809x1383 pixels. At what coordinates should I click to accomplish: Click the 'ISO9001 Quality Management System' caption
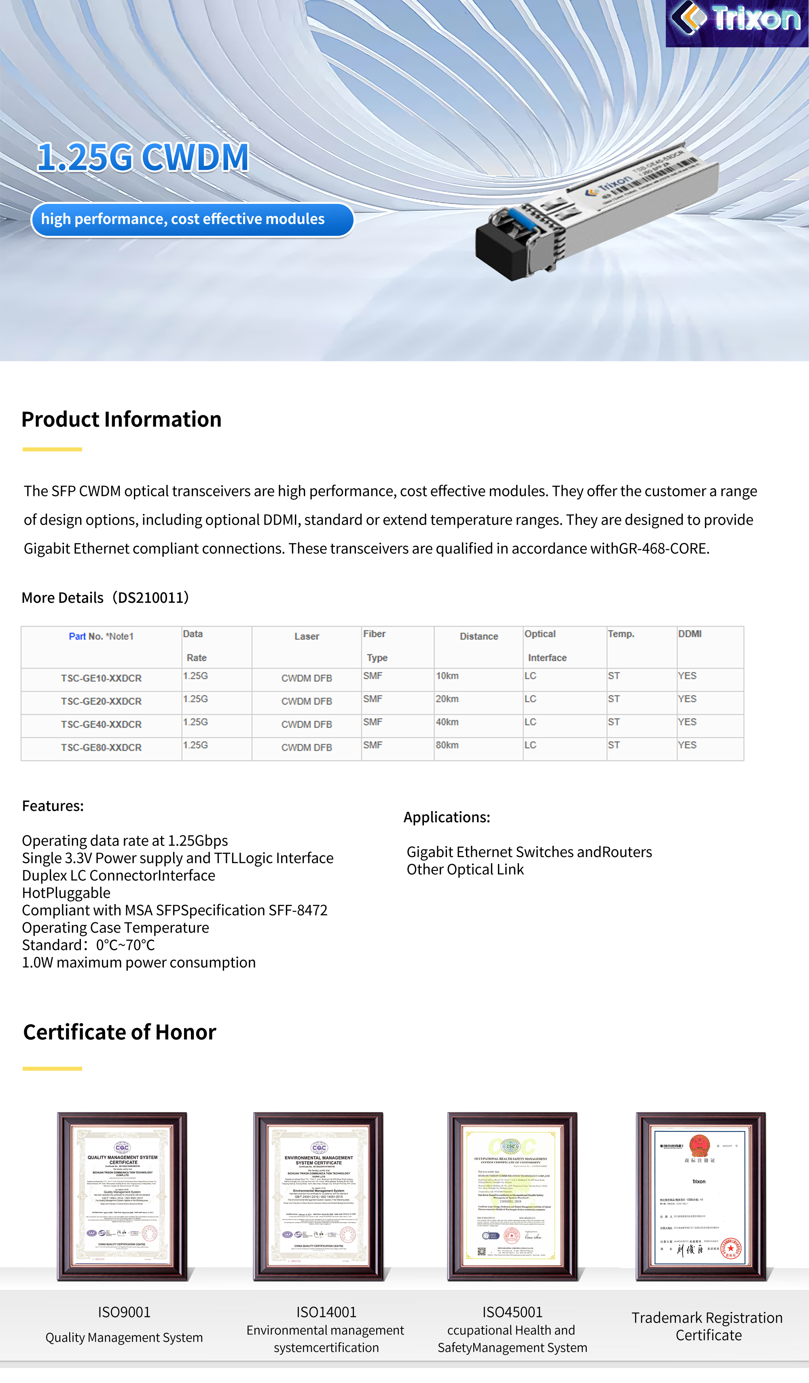point(124,1326)
